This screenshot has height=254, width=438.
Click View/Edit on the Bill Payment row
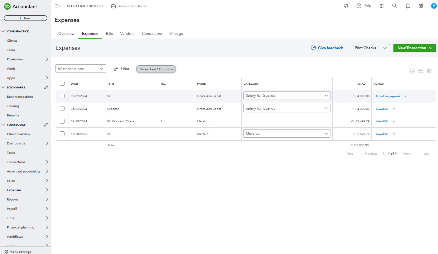coord(382,121)
